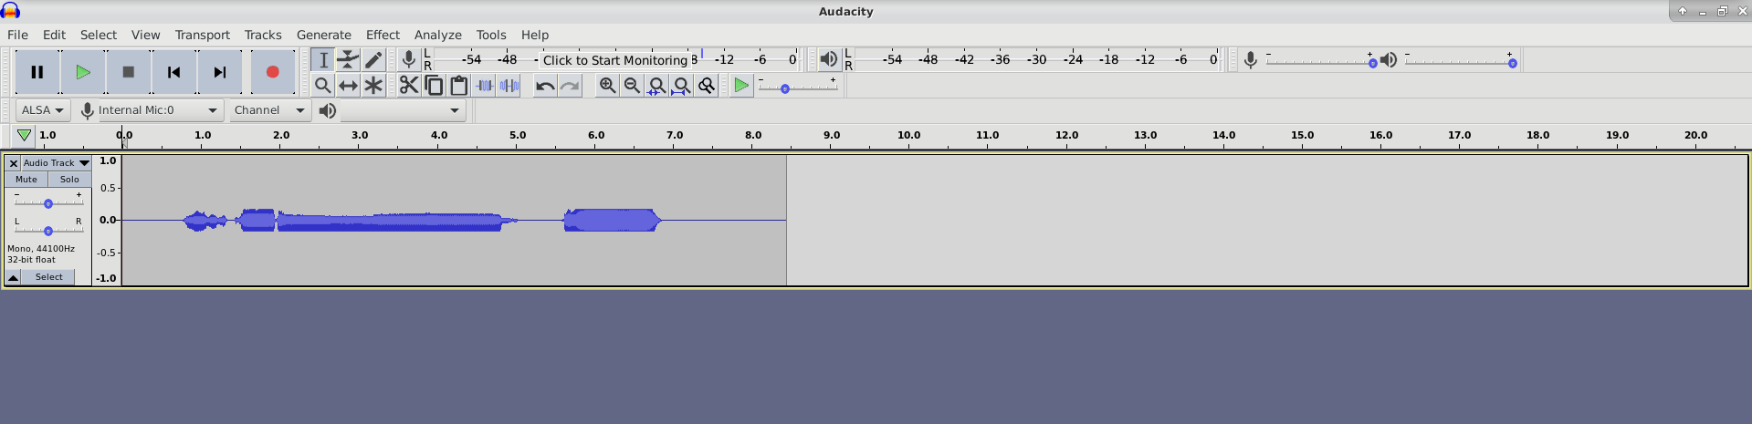Open the Tools menu
1752x424 pixels.
[x=491, y=35]
